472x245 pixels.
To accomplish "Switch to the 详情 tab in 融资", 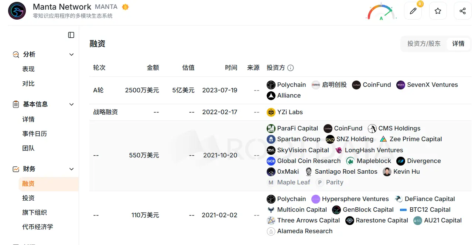I will (458, 44).
